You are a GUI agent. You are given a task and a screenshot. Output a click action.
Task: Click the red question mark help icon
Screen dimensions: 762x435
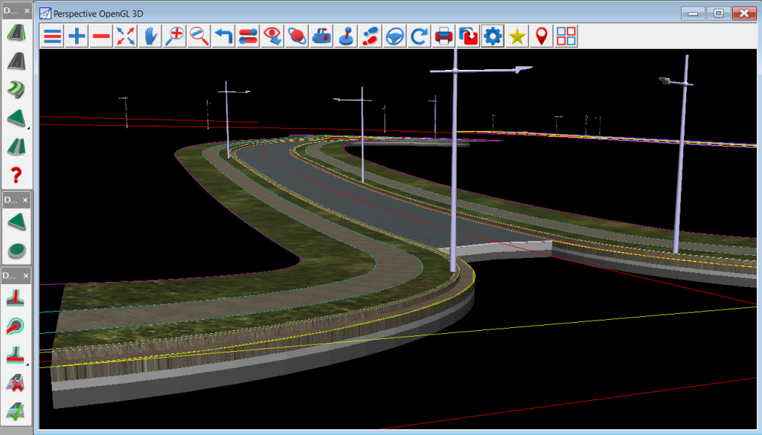pyautogui.click(x=16, y=175)
